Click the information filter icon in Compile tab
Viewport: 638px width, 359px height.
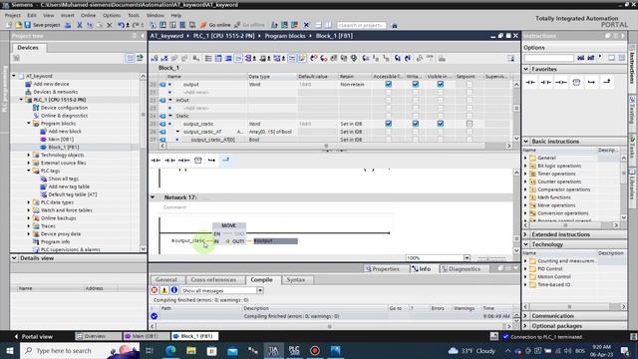(174, 290)
